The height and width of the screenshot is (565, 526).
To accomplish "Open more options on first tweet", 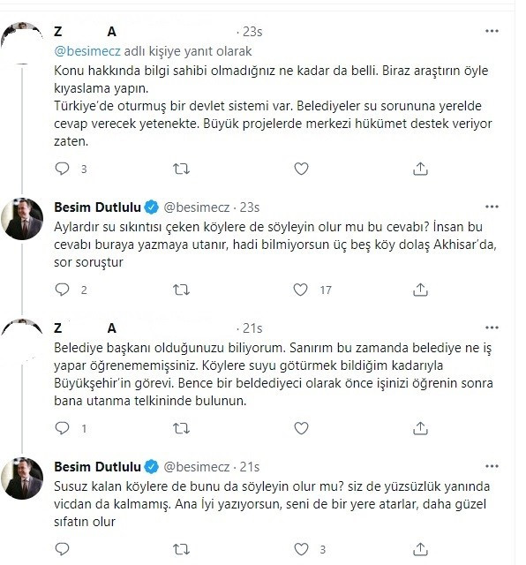I will pos(492,32).
